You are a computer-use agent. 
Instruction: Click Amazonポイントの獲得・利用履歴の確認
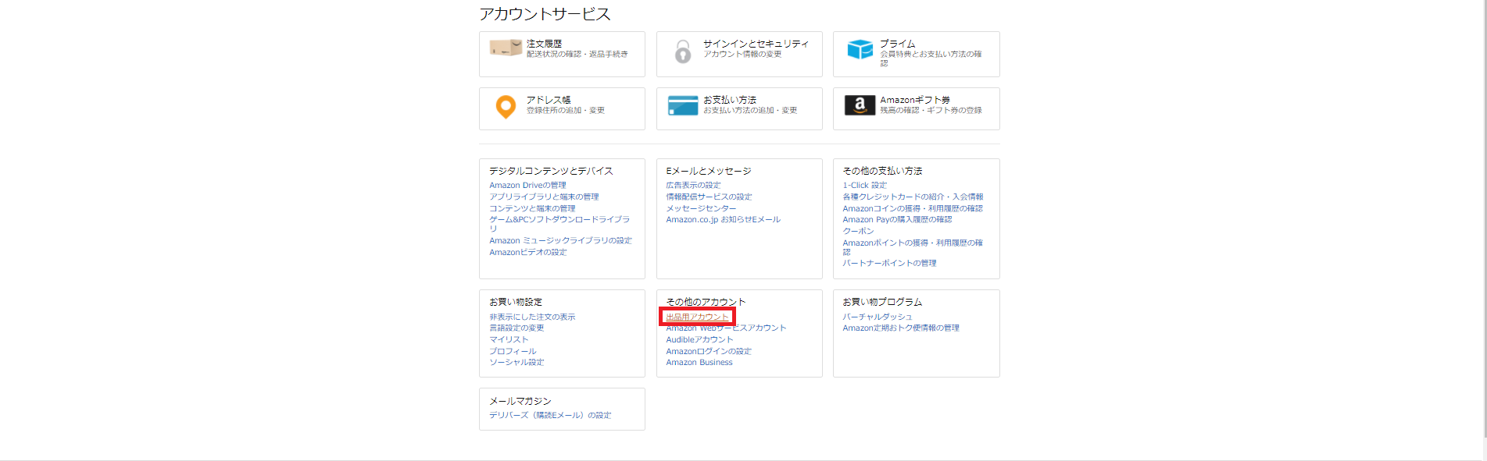(x=913, y=247)
